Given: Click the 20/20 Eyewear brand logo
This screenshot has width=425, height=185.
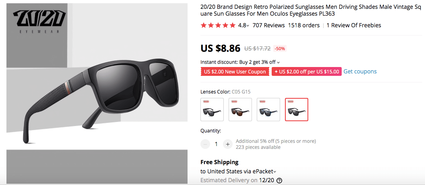Looking at the screenshot, I should (x=39, y=22).
